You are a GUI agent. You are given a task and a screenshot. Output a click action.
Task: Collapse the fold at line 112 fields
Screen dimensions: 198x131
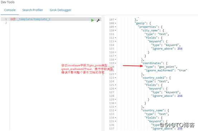pyautogui.click(x=116, y=38)
